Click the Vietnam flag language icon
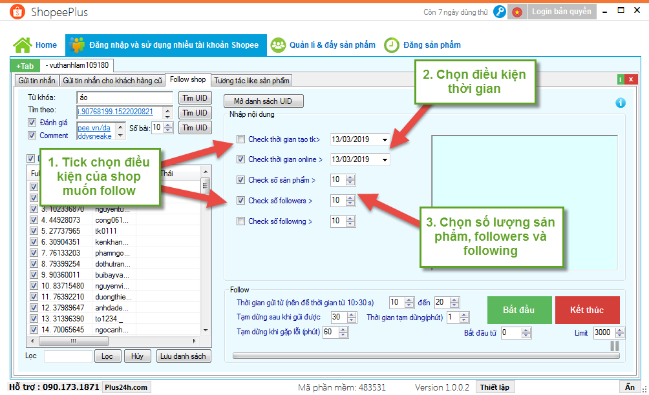The image size is (649, 395). (516, 12)
